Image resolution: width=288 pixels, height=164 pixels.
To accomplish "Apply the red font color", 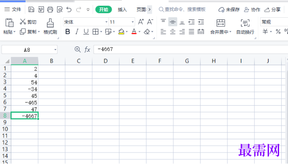I will (x=134, y=32).
